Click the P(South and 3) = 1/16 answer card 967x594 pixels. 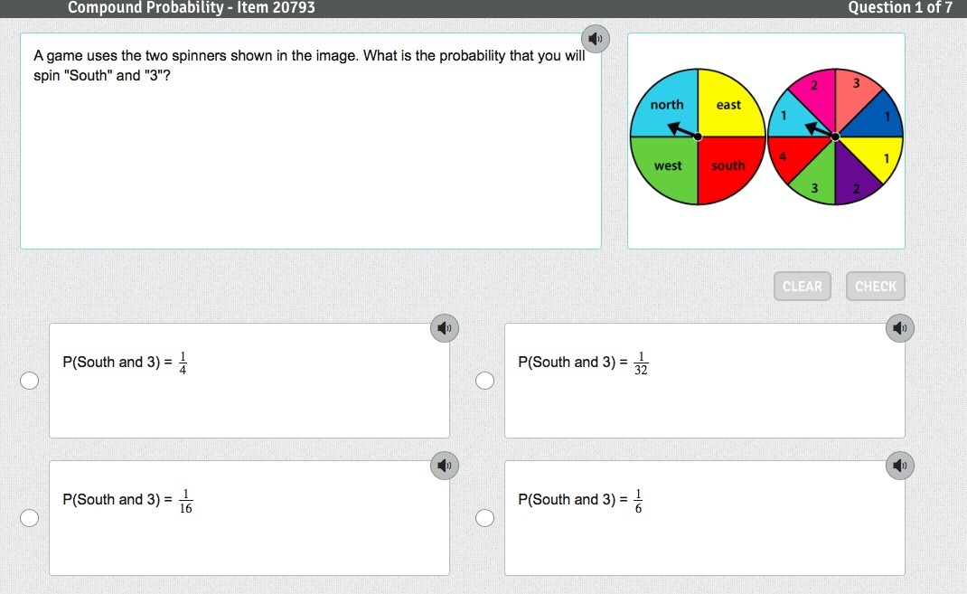point(249,518)
